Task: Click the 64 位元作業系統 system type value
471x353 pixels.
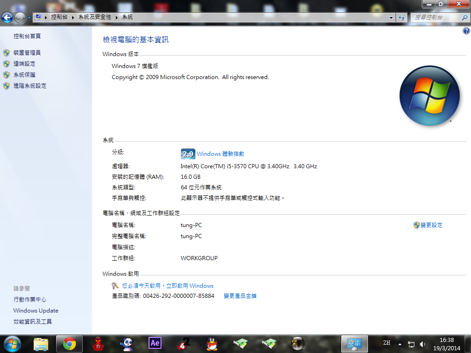Action: [x=201, y=188]
